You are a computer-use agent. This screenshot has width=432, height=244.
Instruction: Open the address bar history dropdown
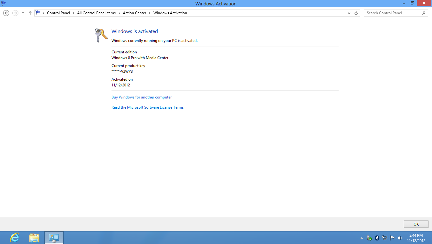click(349, 13)
